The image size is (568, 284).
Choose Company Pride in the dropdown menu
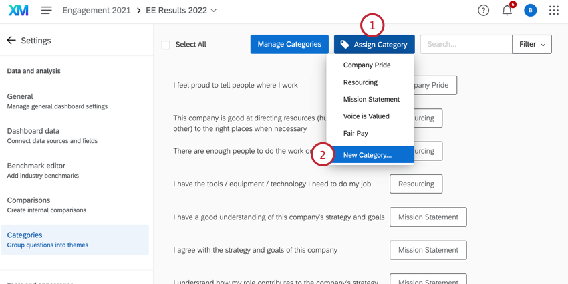tap(367, 65)
